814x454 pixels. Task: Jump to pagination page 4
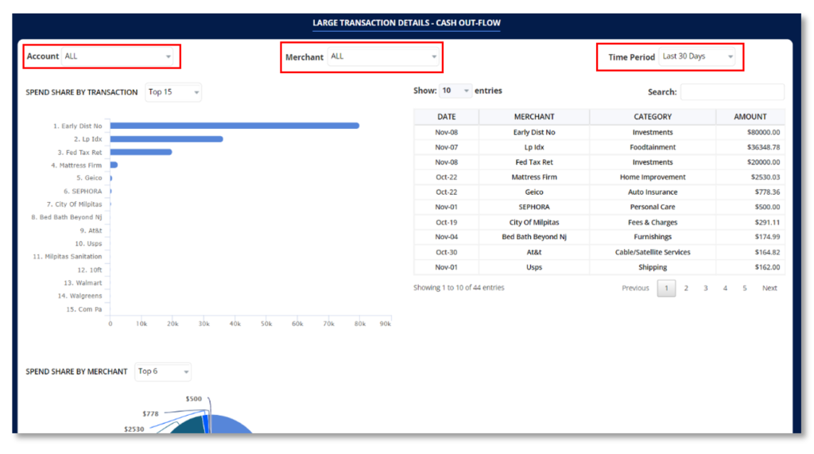725,288
